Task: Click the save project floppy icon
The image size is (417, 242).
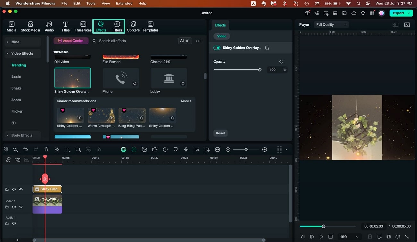Action: coord(344,13)
